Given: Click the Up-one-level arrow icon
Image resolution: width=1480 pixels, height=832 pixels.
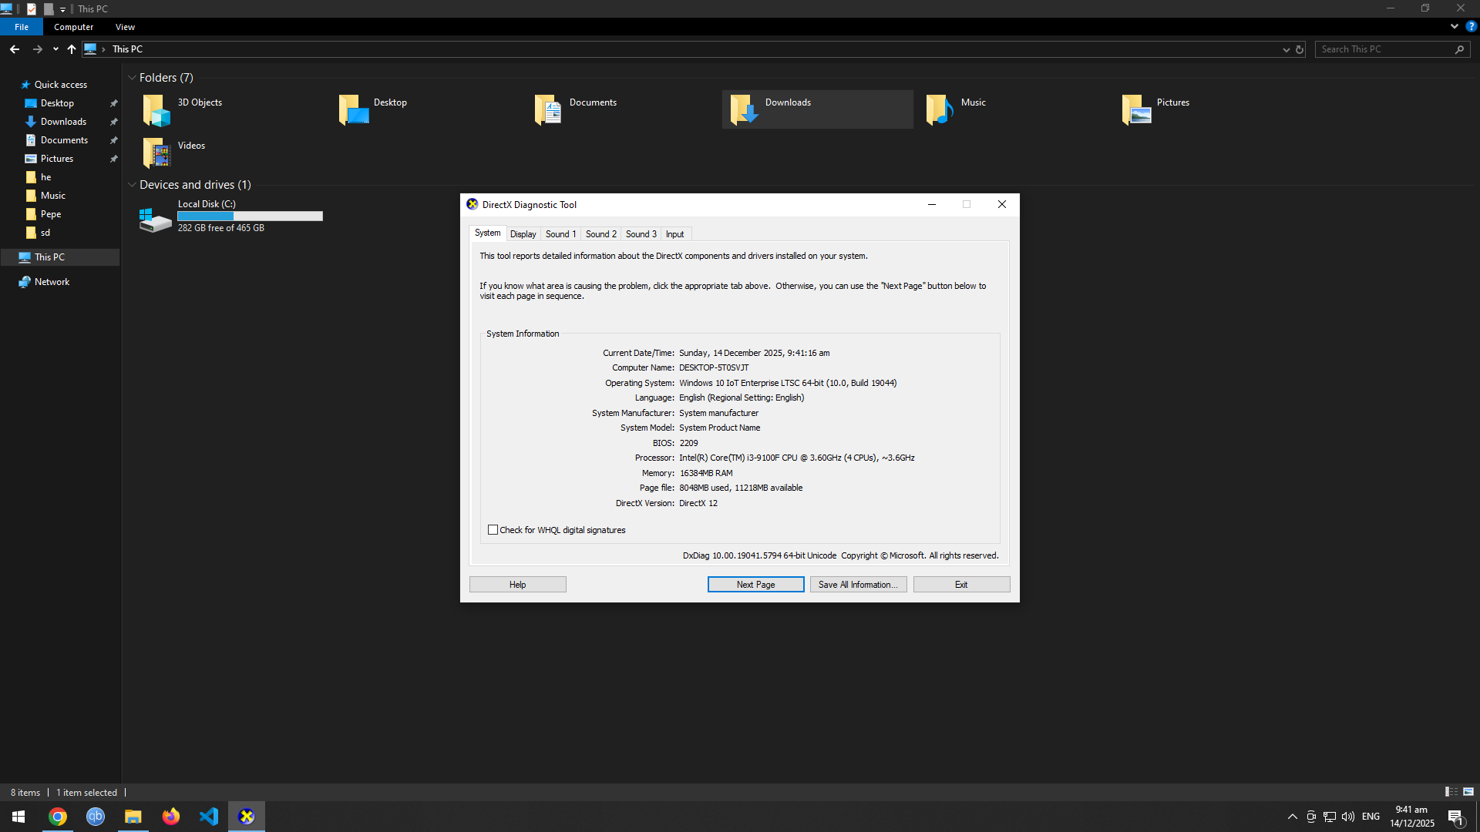Looking at the screenshot, I should (x=72, y=49).
